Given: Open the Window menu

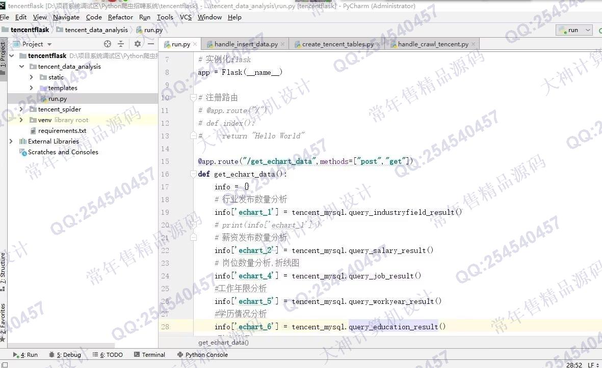Looking at the screenshot, I should point(210,17).
